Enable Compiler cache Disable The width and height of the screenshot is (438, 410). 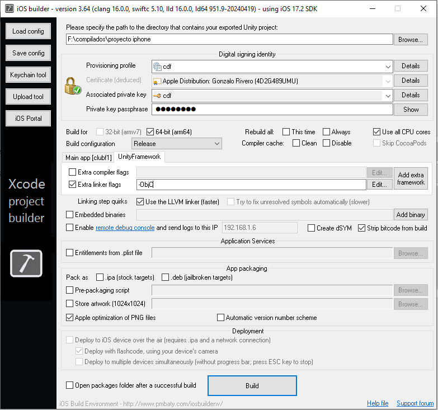[326, 143]
